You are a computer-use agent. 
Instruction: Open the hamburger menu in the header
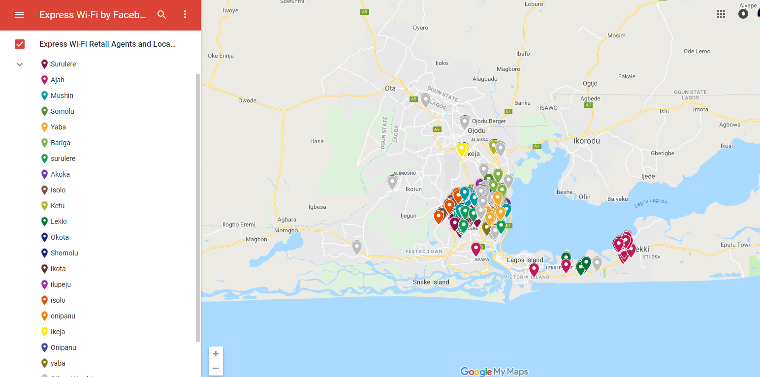(20, 15)
